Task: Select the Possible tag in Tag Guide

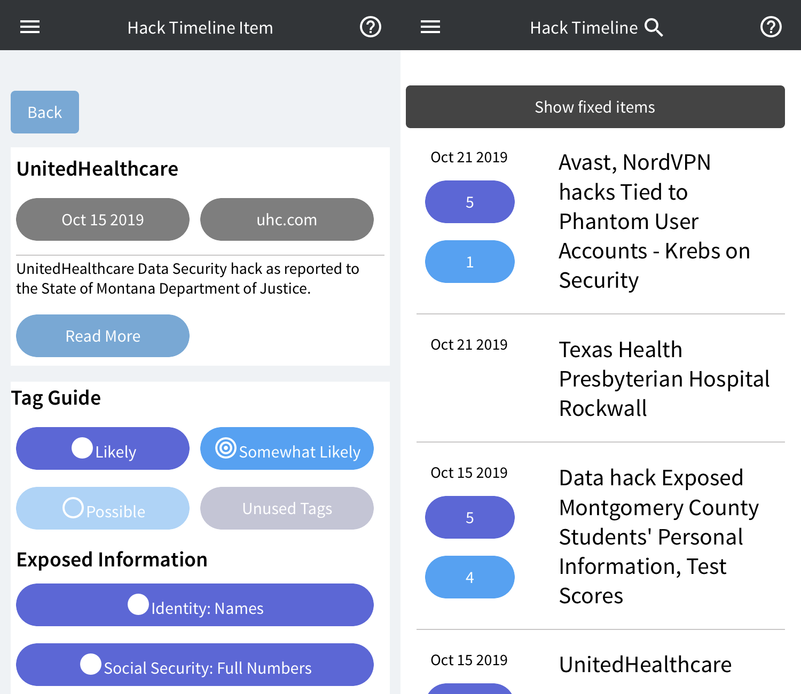Action: (x=103, y=508)
